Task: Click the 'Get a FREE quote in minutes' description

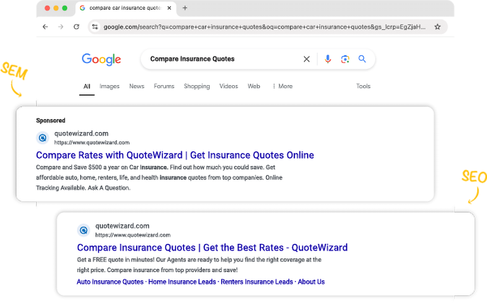Action: click(199, 265)
